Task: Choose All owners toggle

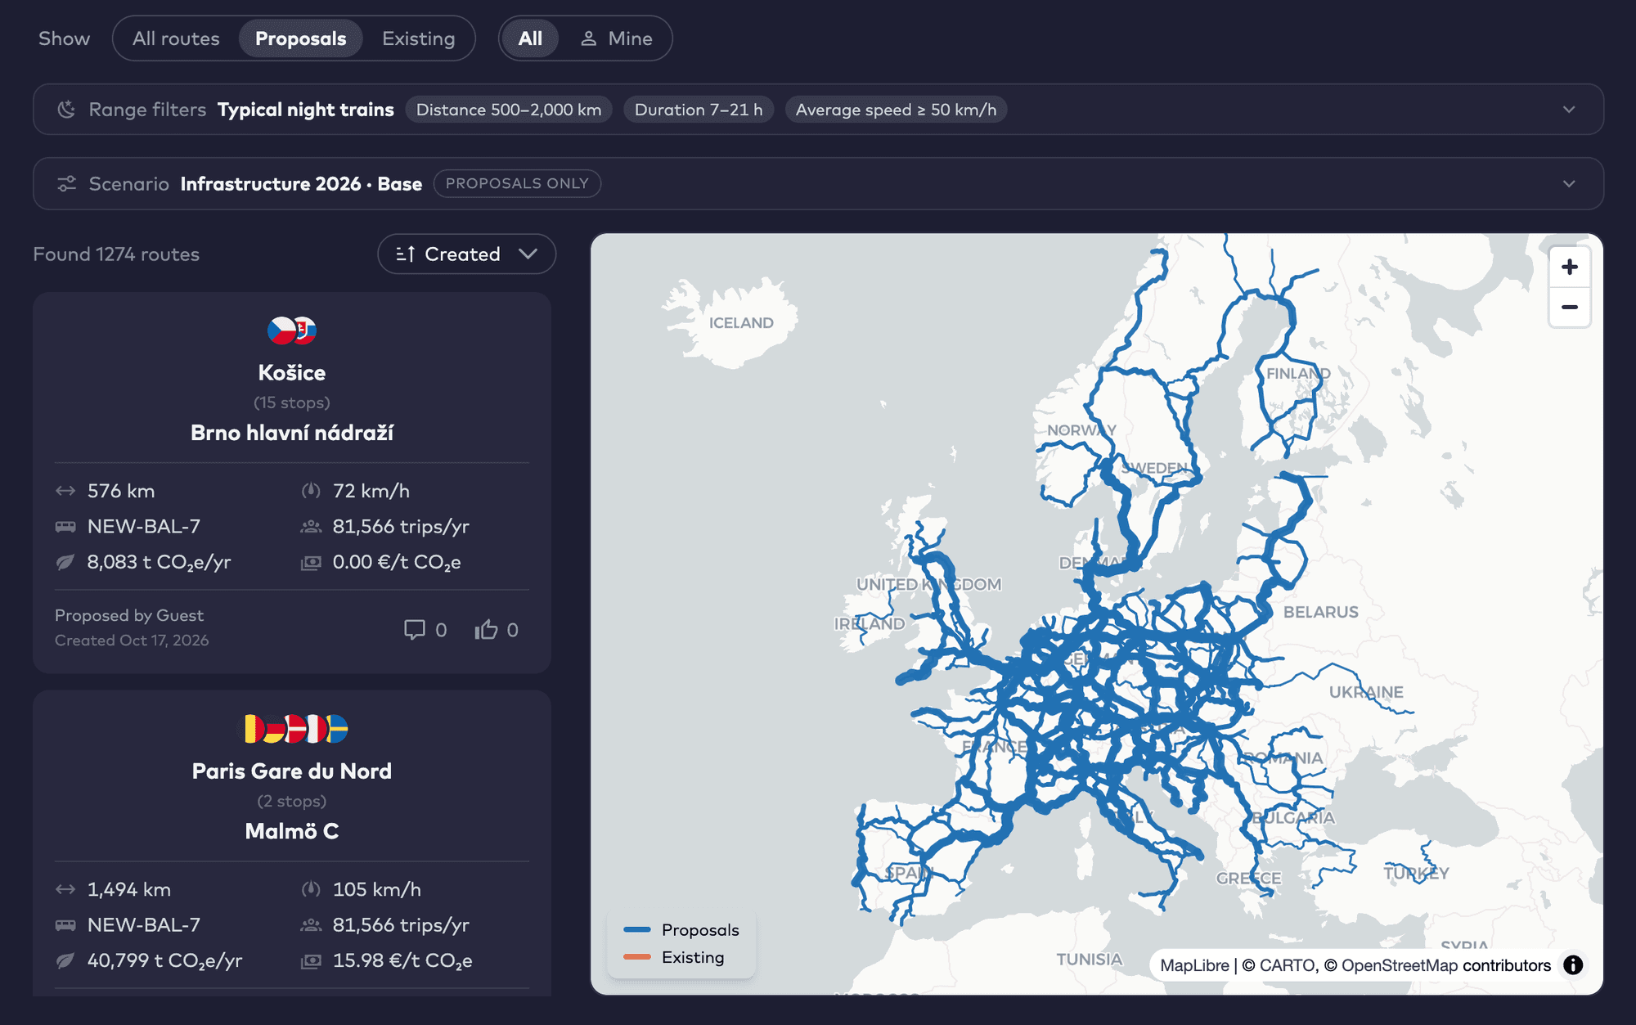Action: 530,38
